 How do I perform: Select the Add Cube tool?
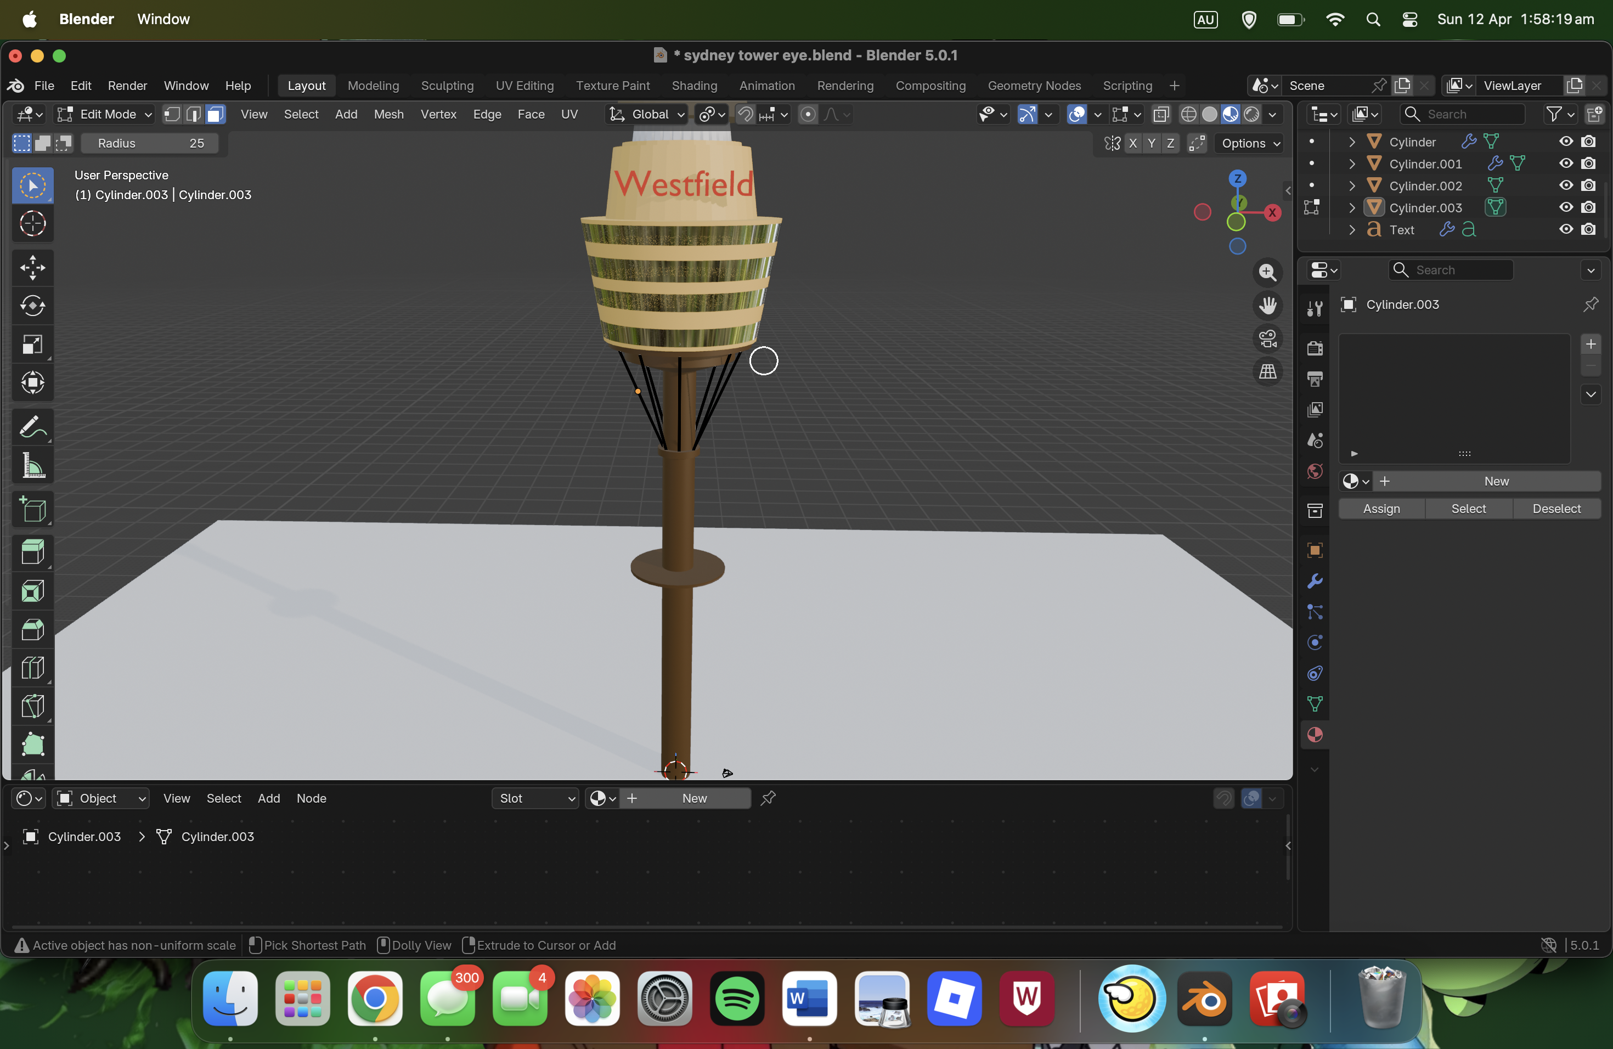pyautogui.click(x=32, y=510)
